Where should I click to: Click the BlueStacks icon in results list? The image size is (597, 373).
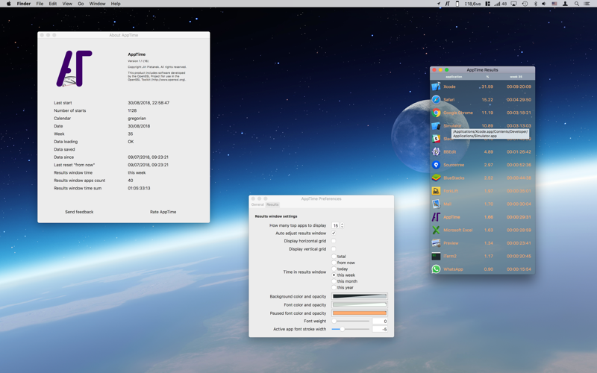pos(436,178)
